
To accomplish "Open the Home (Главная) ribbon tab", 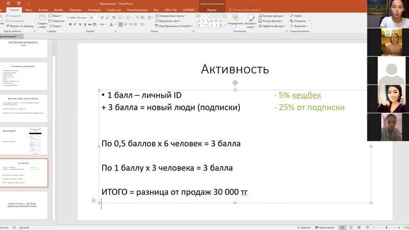I will click(14, 10).
